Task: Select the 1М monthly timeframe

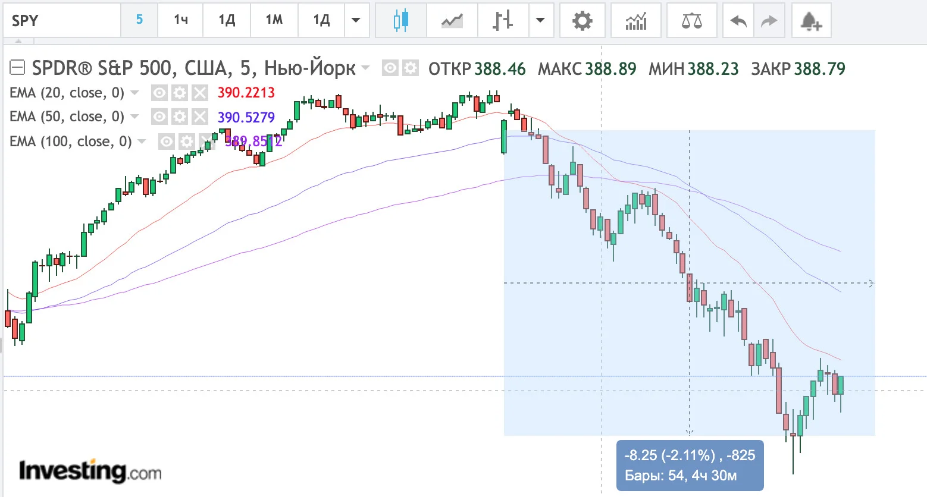Action: 274,21
